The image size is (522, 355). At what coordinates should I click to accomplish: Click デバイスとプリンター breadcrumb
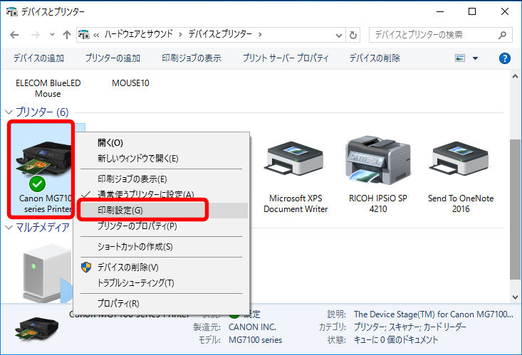(220, 34)
